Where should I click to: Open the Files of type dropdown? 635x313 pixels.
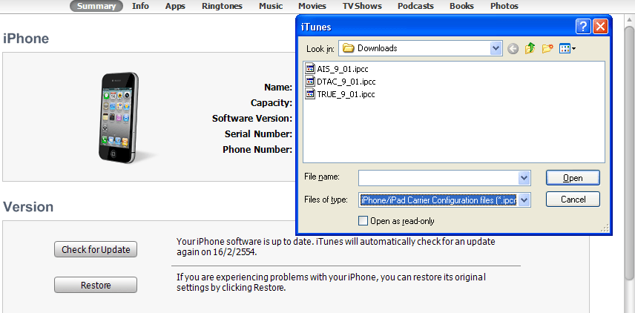524,200
